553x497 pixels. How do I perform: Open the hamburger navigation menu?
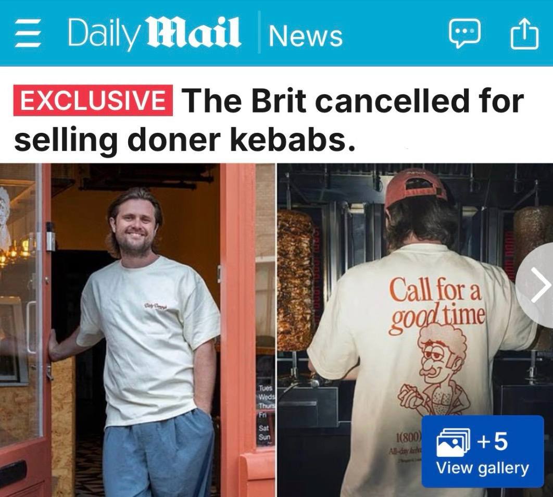(x=28, y=33)
